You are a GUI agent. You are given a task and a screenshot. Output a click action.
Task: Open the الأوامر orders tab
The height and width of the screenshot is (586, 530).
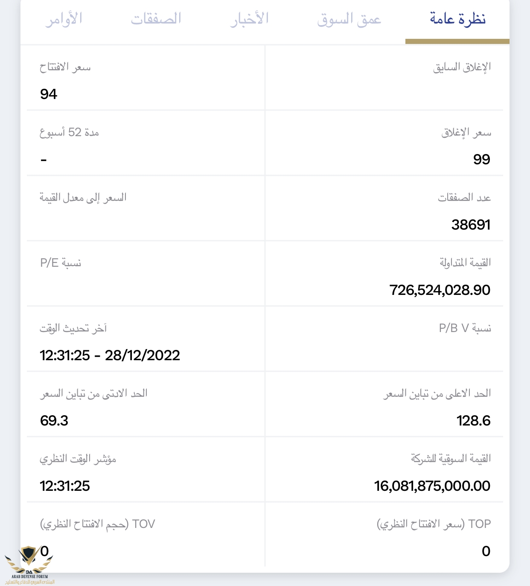pos(64,19)
